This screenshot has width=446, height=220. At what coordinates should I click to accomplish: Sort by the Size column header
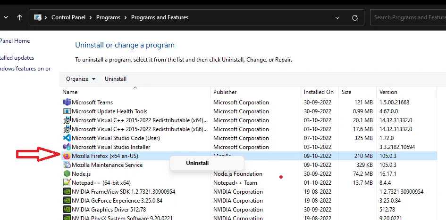click(346, 92)
